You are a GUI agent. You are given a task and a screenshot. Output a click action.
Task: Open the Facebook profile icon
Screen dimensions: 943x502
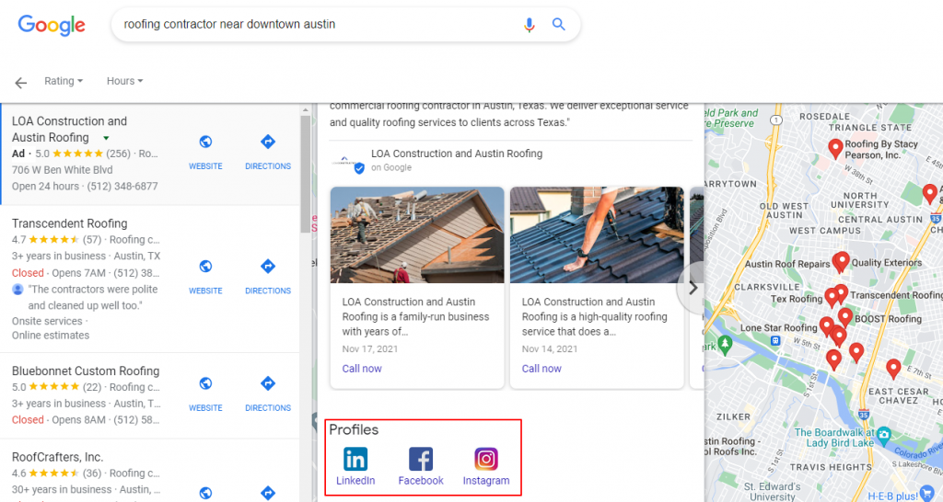tap(420, 460)
